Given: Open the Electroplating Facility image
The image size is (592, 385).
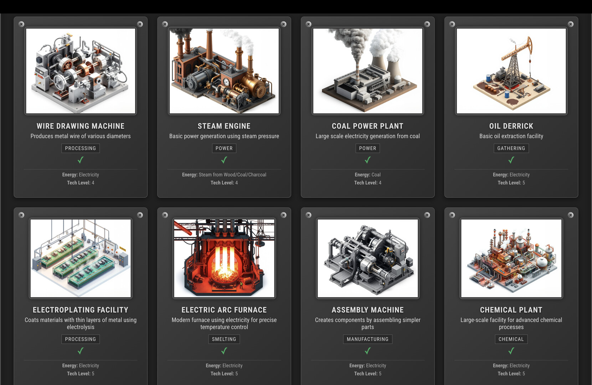Looking at the screenshot, I should point(80,258).
